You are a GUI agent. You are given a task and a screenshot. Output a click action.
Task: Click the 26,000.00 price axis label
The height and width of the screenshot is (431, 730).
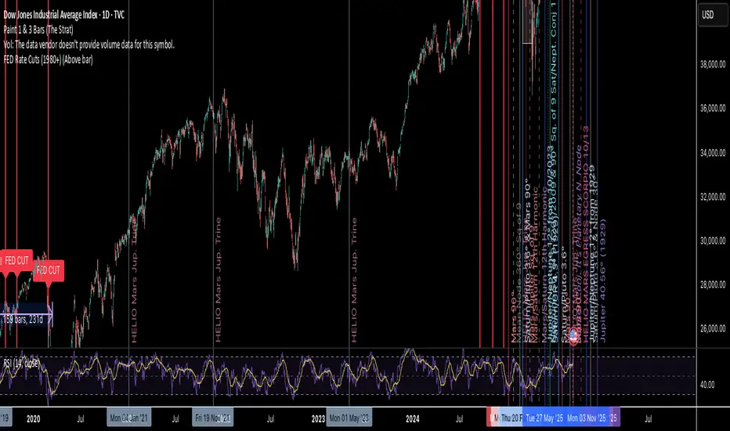[x=713, y=328]
